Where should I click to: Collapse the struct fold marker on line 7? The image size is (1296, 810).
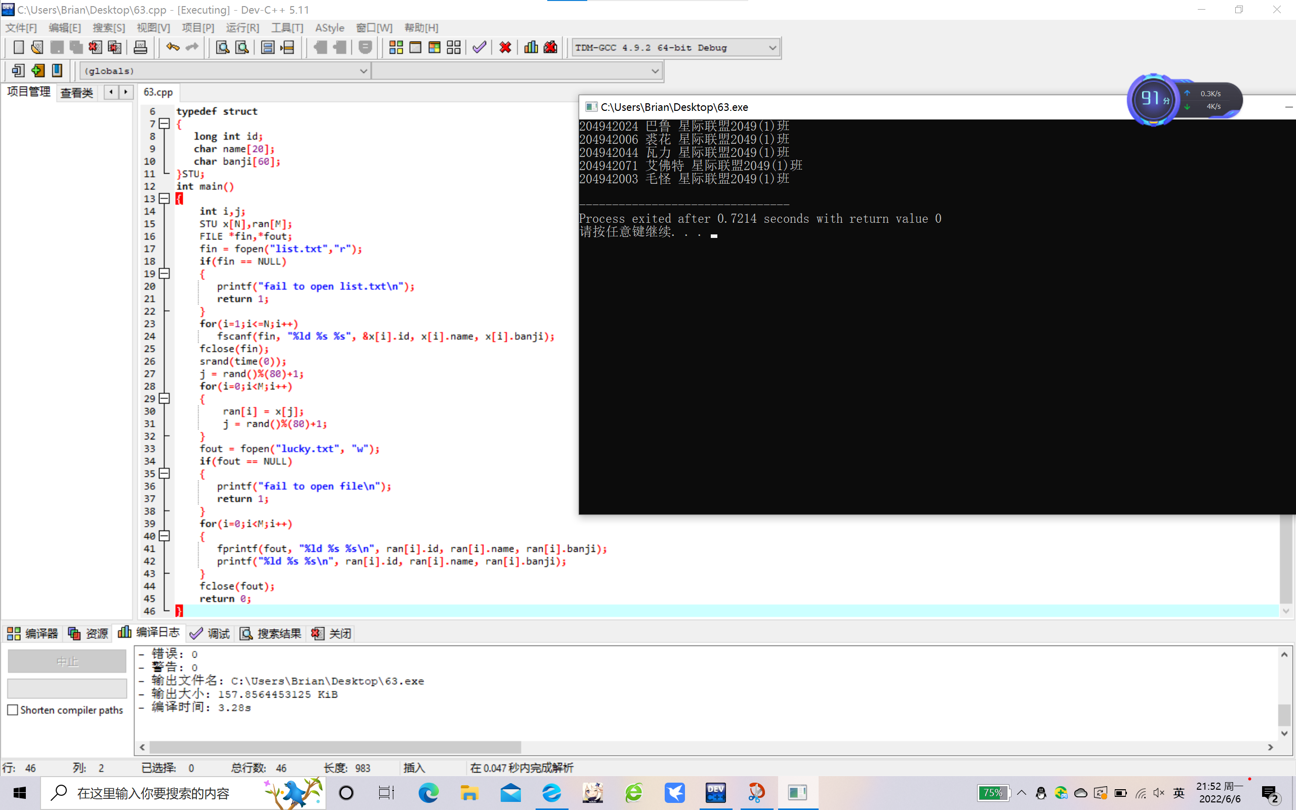[x=165, y=124]
